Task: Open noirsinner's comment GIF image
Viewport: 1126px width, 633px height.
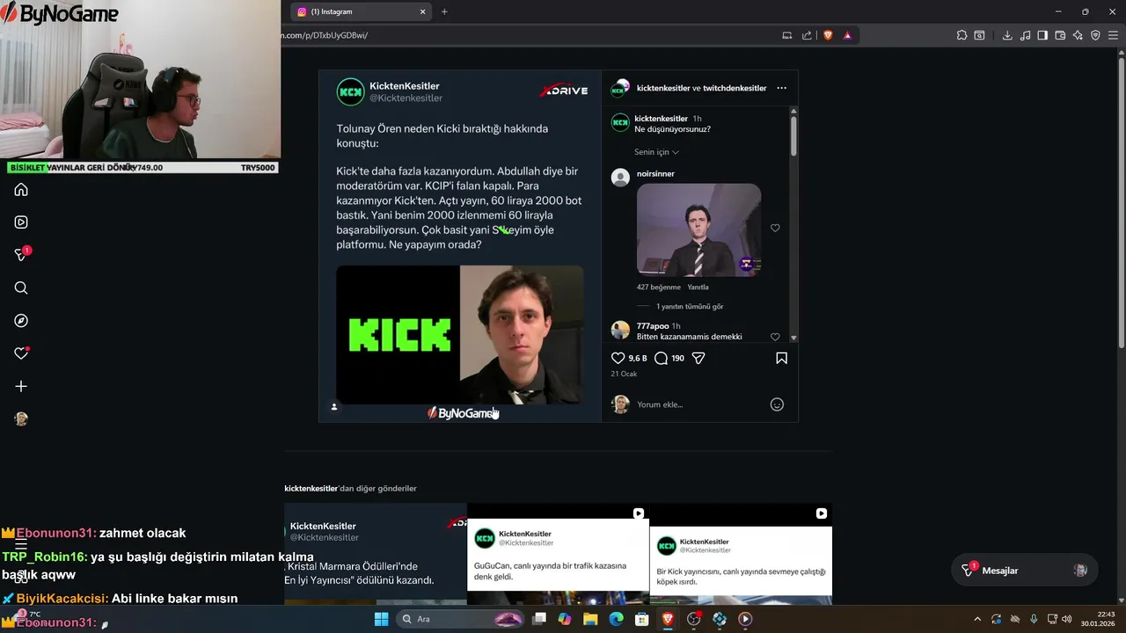Action: [x=698, y=229]
